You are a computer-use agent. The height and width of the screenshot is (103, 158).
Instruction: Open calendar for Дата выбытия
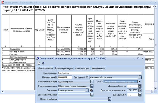(140, 95)
